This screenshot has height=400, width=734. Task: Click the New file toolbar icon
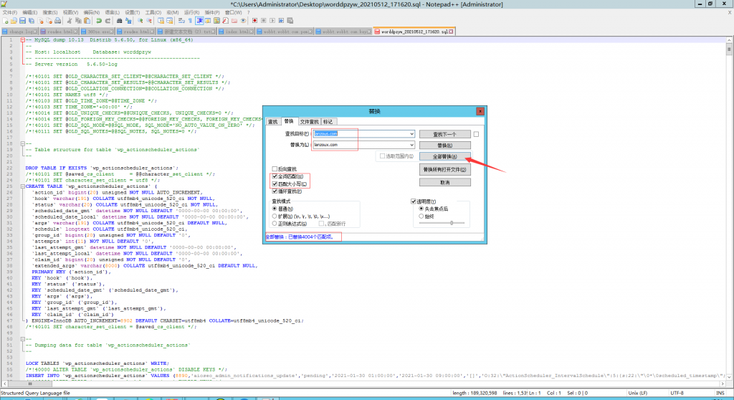(4, 21)
